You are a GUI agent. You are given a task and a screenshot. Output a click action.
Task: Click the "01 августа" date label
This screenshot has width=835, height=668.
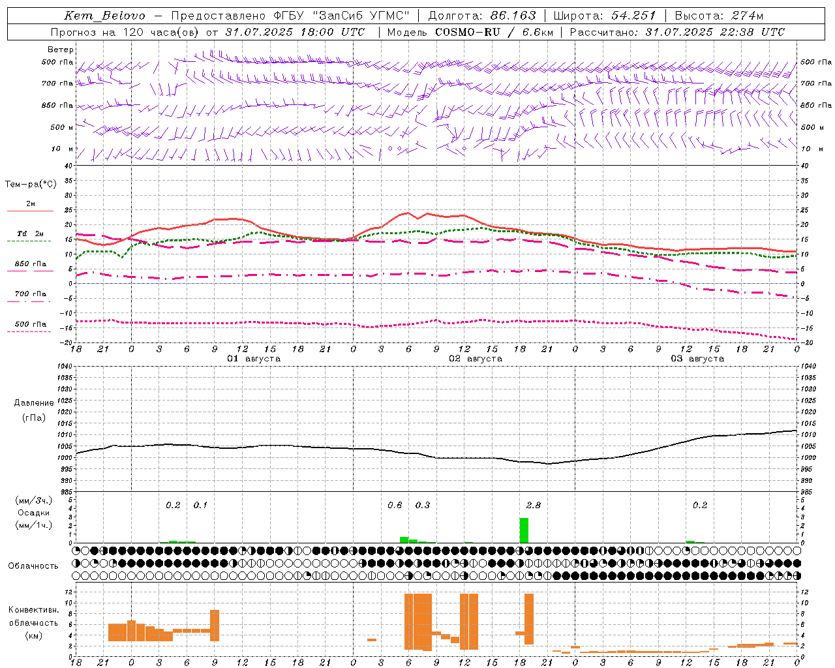254,359
